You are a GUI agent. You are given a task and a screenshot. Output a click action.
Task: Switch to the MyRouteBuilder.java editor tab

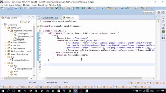(49, 18)
